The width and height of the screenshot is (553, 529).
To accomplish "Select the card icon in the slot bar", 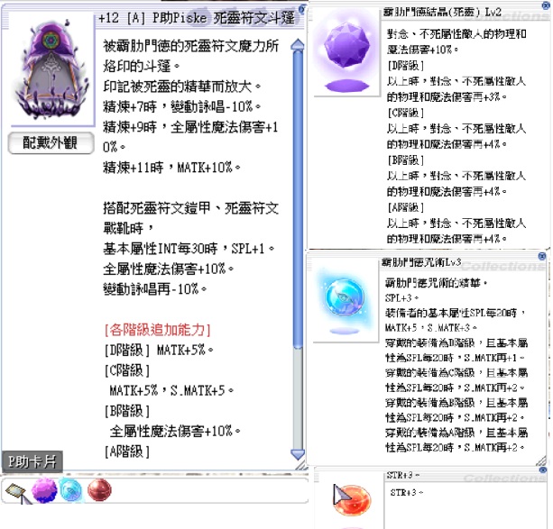I will pos(17,491).
